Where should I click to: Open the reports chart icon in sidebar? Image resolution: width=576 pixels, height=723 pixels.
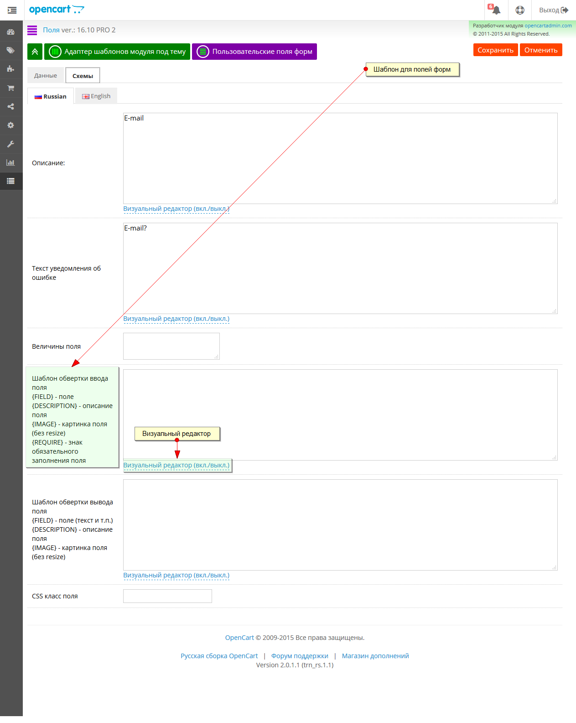(x=11, y=162)
